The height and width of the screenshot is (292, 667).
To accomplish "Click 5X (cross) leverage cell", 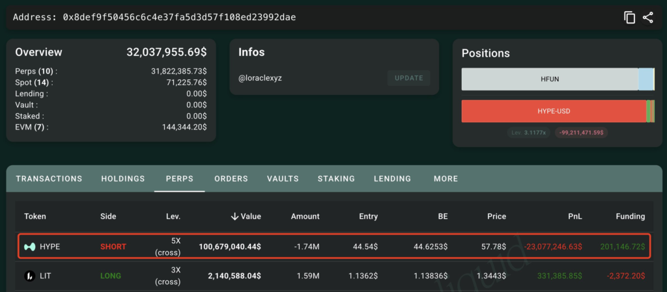I will (x=168, y=246).
